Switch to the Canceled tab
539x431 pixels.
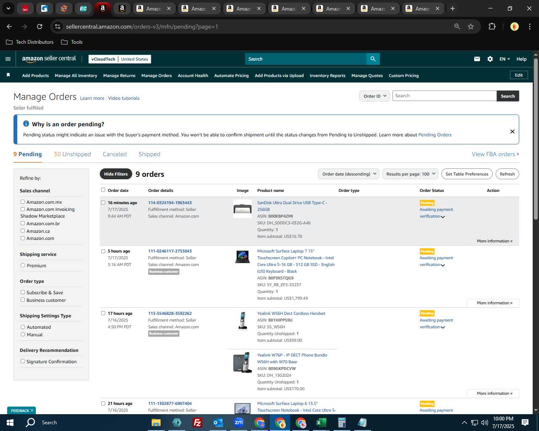115,154
